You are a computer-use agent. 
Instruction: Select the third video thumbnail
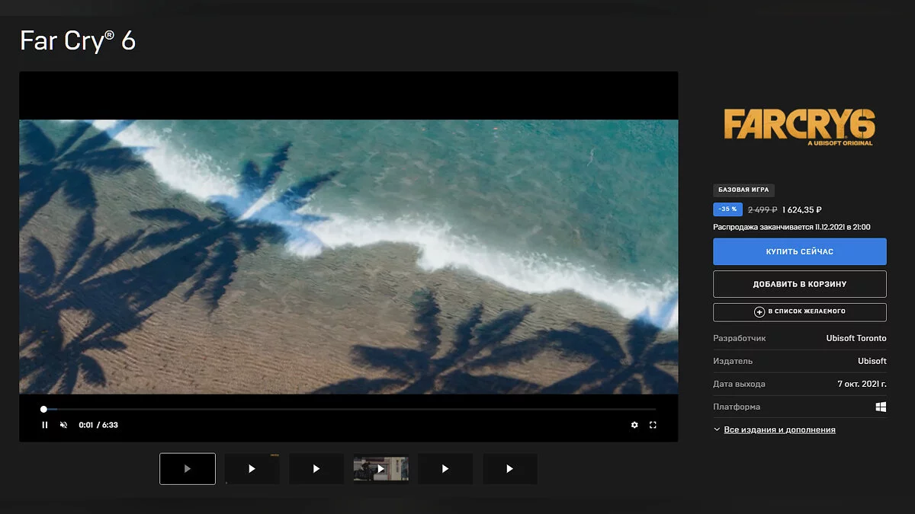(x=316, y=469)
